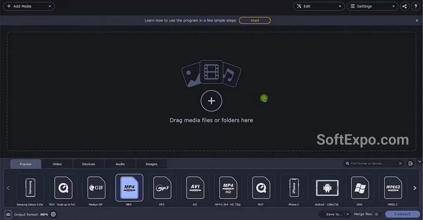Open the Audio formats tab
Image resolution: width=423 pixels, height=220 pixels.
(x=120, y=164)
